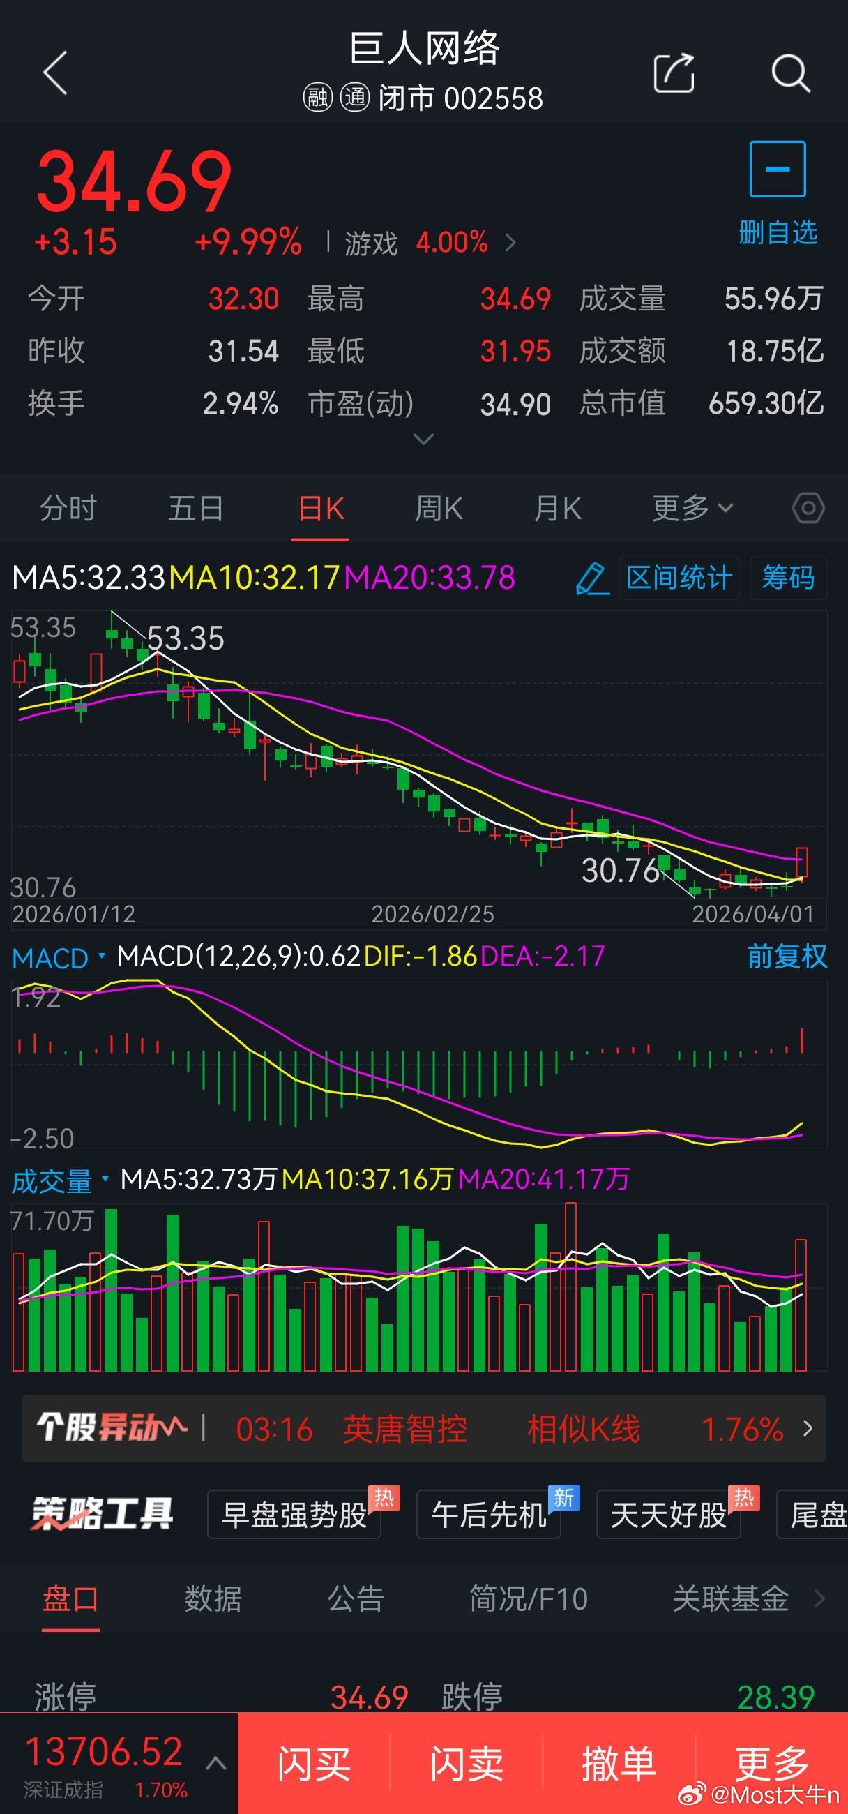
Task: Tap the 总市值 659.30亿 value
Action: coord(766,404)
